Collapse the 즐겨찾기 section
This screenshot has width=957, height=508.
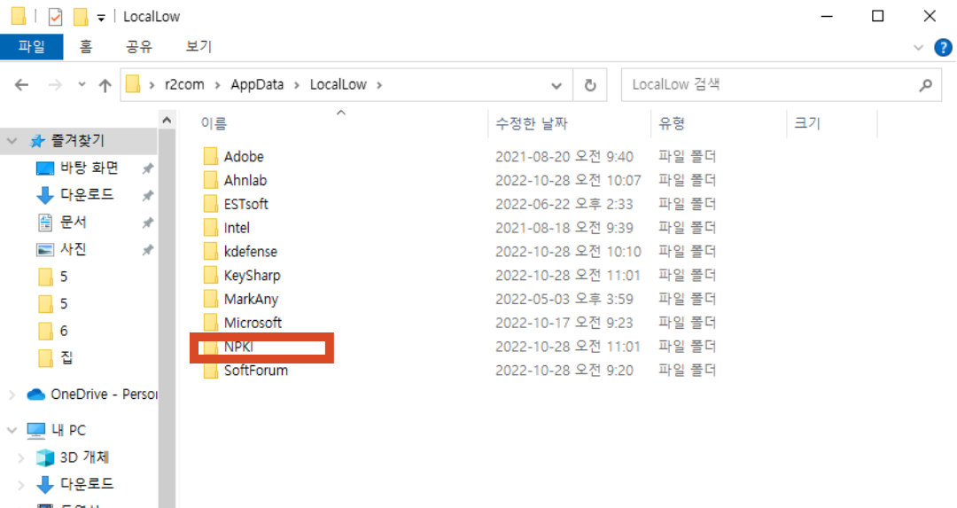12,141
